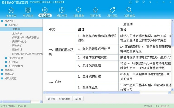The height and width of the screenshot is (108, 174).
Task: Expand the 知识点笔记 tree node
Action: (2, 78)
